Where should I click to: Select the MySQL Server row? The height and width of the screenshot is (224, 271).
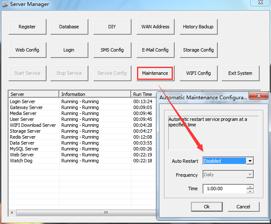coord(82,149)
